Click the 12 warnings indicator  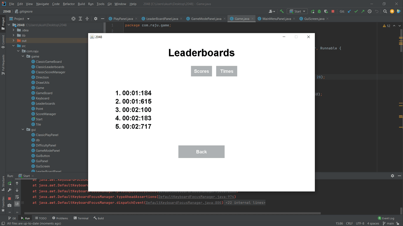[x=386, y=26]
